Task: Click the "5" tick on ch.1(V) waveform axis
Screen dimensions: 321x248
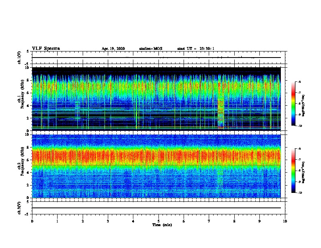Action: coord(28,51)
